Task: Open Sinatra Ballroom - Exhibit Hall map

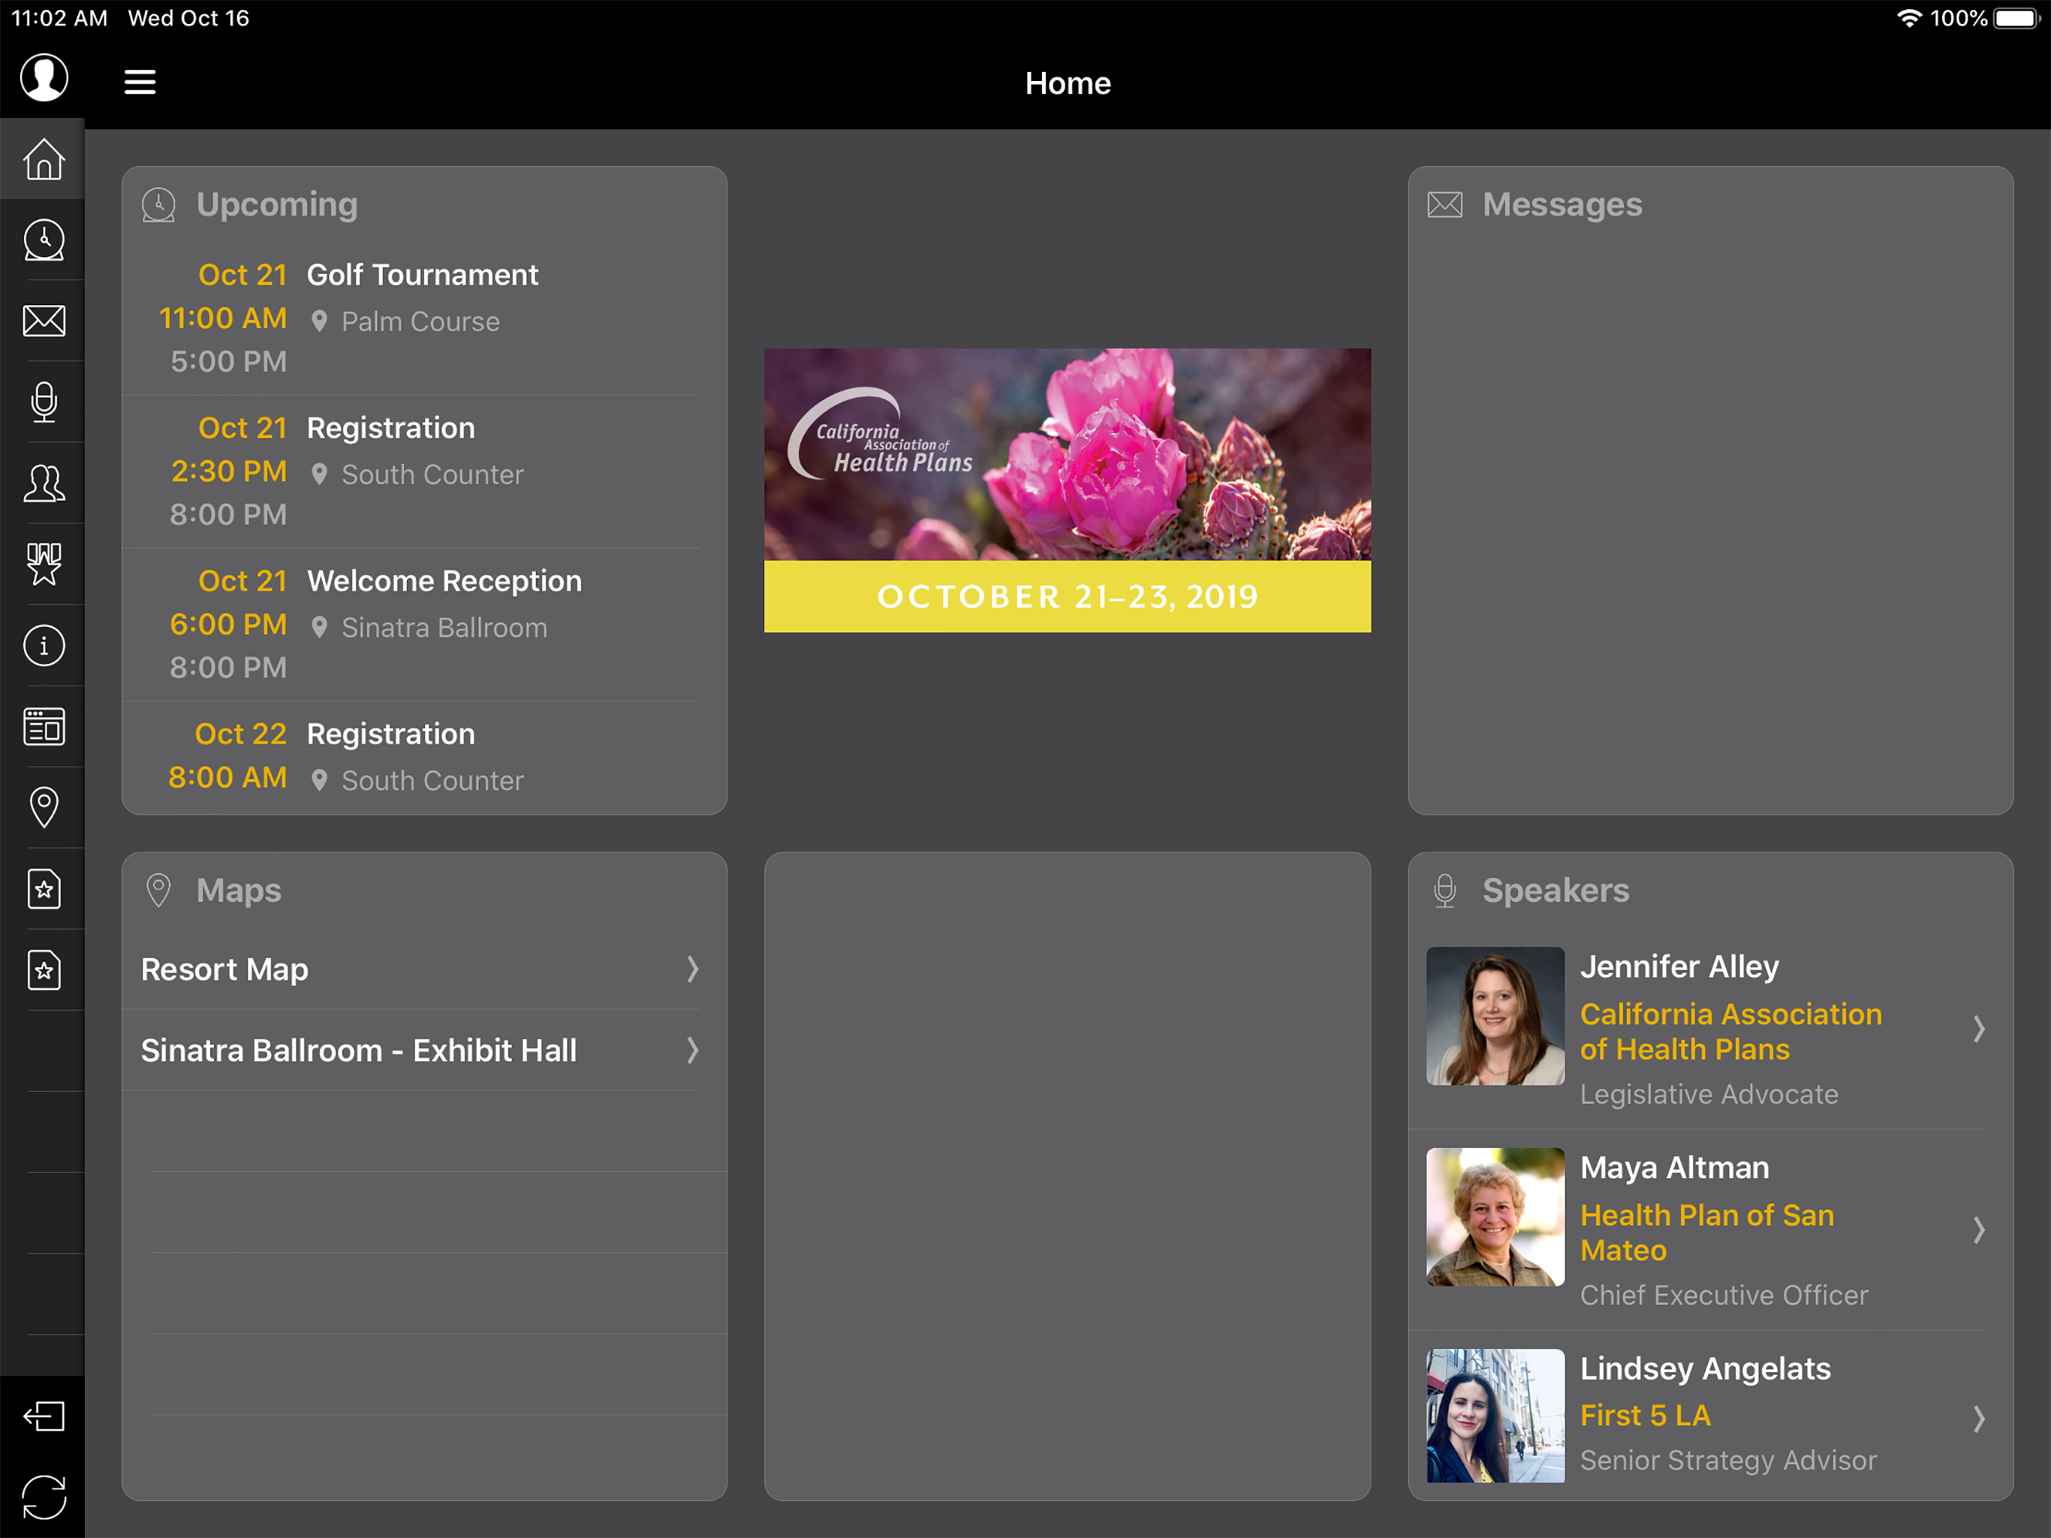Action: [x=423, y=1050]
